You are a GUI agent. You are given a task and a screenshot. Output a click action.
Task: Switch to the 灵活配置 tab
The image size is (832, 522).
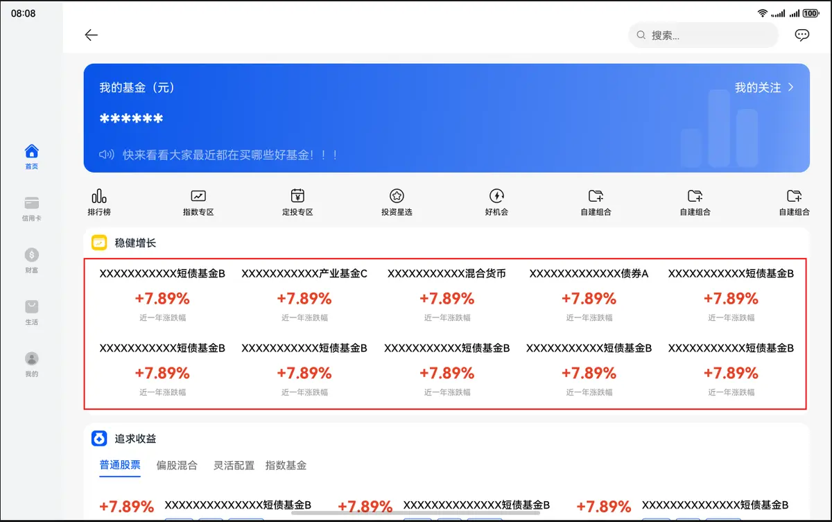pos(234,465)
